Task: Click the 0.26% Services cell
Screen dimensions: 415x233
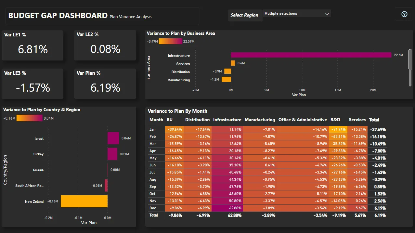Action: coord(357,201)
